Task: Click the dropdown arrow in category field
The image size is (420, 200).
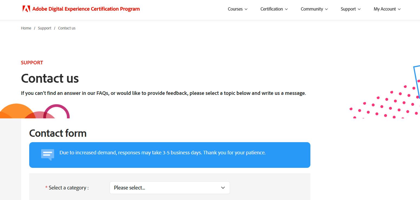Action: [x=223, y=188]
